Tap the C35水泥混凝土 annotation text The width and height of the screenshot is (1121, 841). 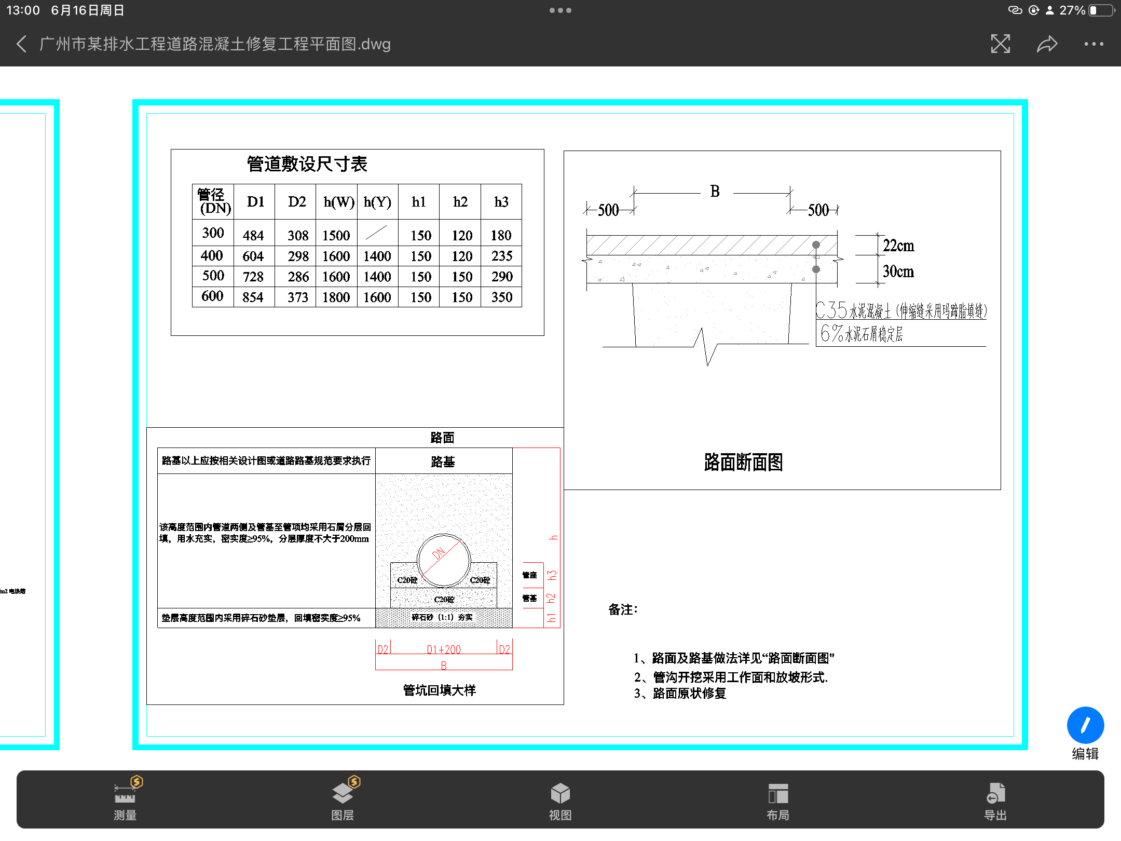901,310
